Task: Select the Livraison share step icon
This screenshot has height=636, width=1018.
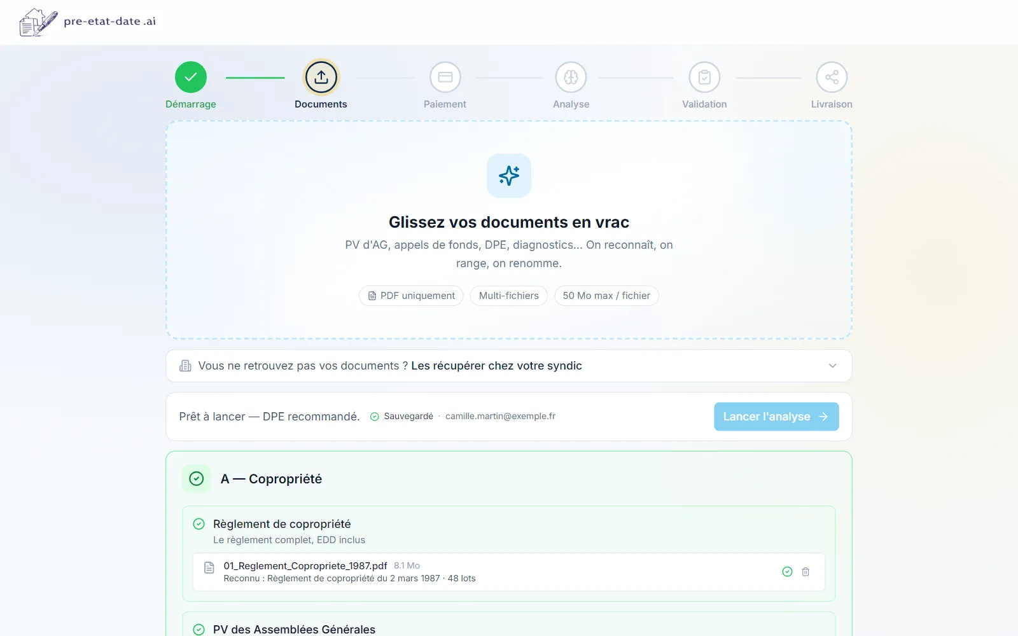Action: [832, 77]
